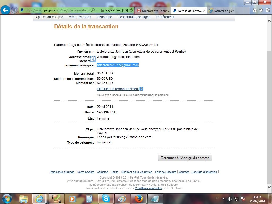Select the Détails de la tra... tab
This screenshot has width=272, height=204.
pos(187,11)
